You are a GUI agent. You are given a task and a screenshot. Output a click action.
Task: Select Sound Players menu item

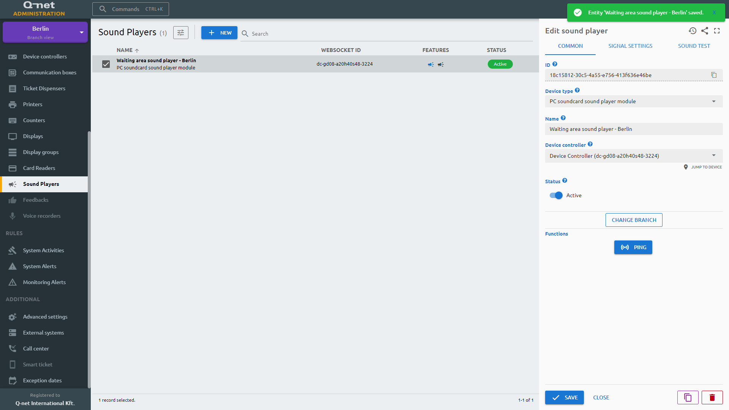[x=44, y=184]
